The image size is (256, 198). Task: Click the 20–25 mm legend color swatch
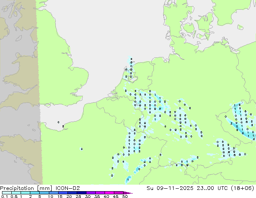pyautogui.click(x=72, y=193)
